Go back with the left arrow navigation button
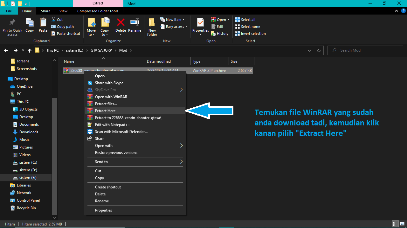The image size is (407, 228). (x=6, y=50)
